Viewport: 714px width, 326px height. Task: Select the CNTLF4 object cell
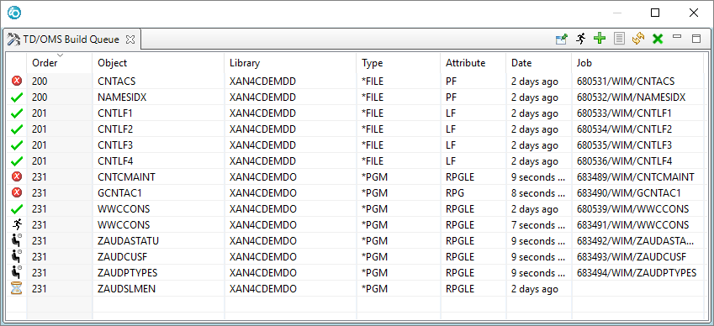(158, 161)
